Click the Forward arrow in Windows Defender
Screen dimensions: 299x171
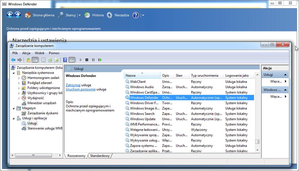[18, 15]
